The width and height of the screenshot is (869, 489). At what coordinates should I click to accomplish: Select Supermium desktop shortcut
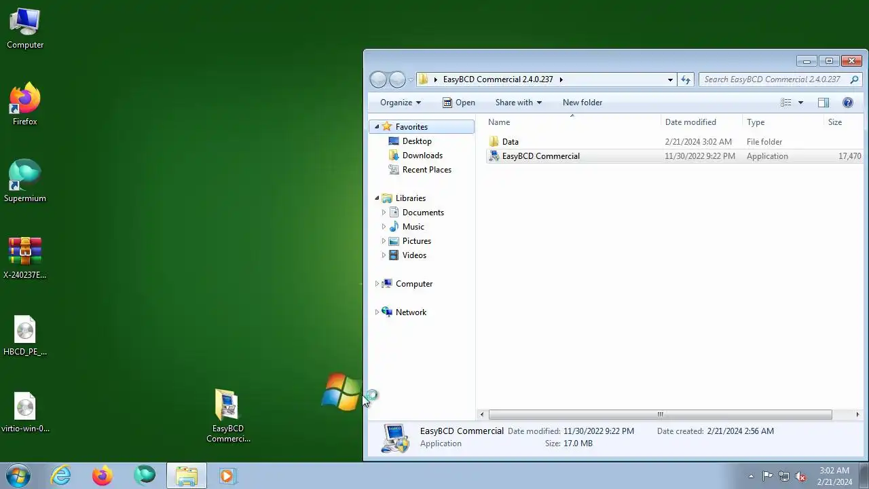click(25, 181)
